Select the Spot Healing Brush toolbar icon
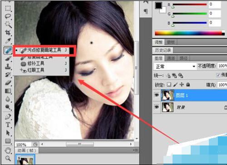 tap(8, 50)
